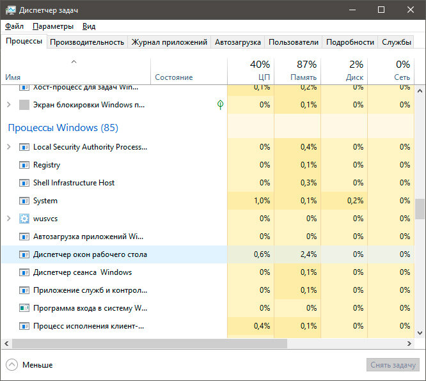Click the sort arrow above the Имя column
The image size is (426, 381).
(74, 62)
